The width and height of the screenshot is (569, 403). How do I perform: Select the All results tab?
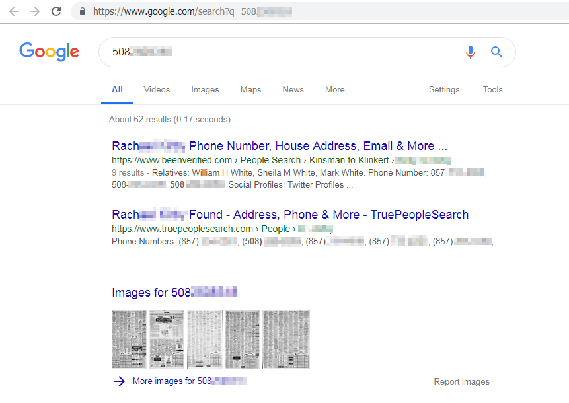(117, 90)
